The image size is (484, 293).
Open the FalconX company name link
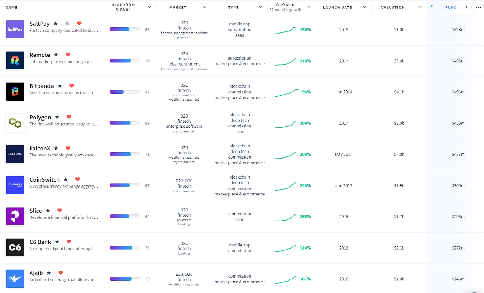tap(40, 148)
